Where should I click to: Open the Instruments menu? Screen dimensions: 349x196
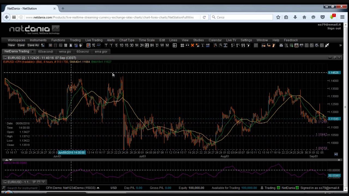38,40
